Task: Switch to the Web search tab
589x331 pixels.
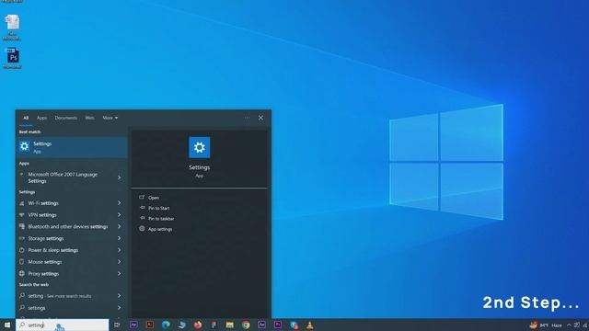Action: [x=89, y=118]
